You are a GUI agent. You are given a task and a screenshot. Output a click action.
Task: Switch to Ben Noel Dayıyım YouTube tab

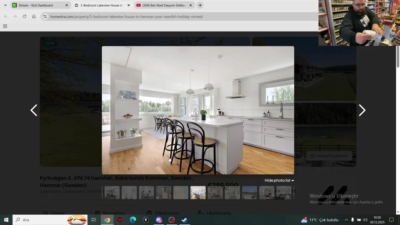click(164, 5)
